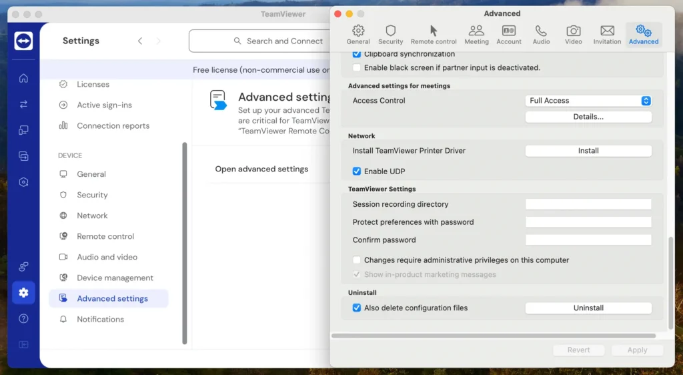
Task: Go forward with the right chevron
Action: (158, 41)
